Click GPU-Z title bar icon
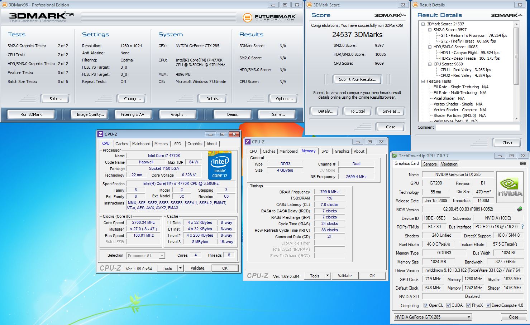This screenshot has width=530, height=325. pyautogui.click(x=395, y=156)
